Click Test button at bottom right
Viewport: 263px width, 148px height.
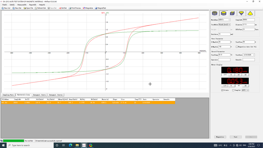[x=236, y=137]
